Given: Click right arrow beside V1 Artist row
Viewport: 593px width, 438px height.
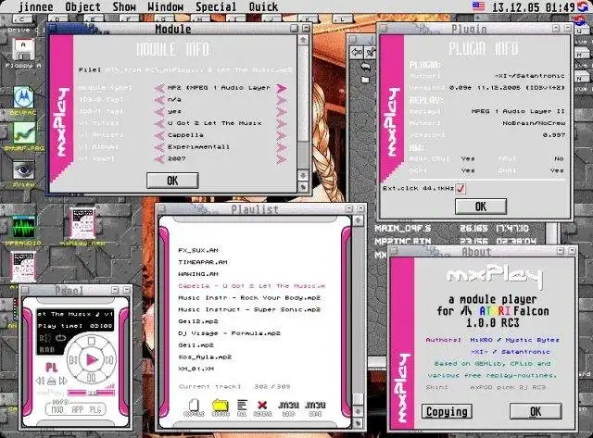Looking at the screenshot, I should [x=281, y=135].
